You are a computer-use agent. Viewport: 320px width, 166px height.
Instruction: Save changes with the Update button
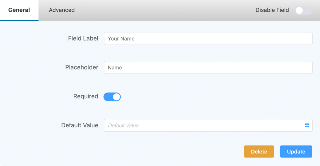(296, 152)
